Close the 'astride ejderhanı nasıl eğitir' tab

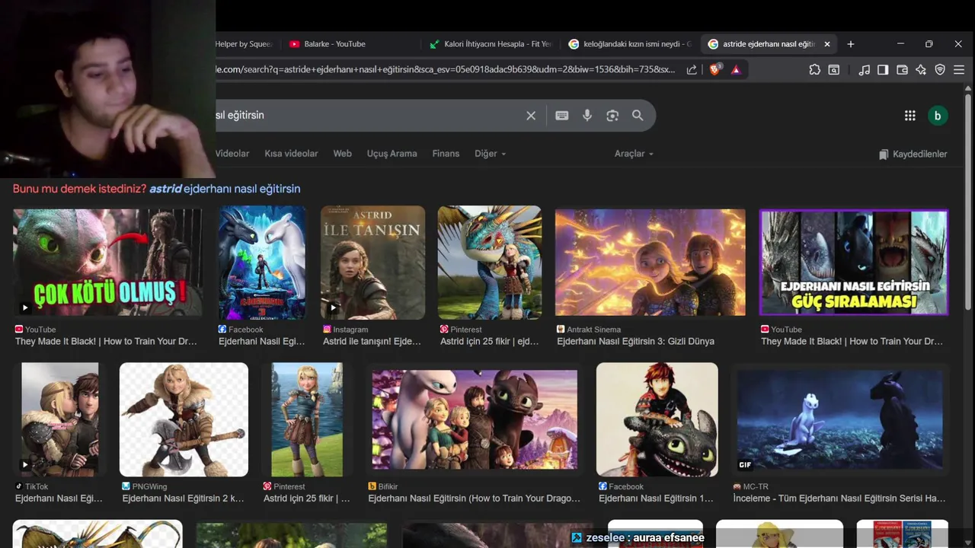point(827,44)
